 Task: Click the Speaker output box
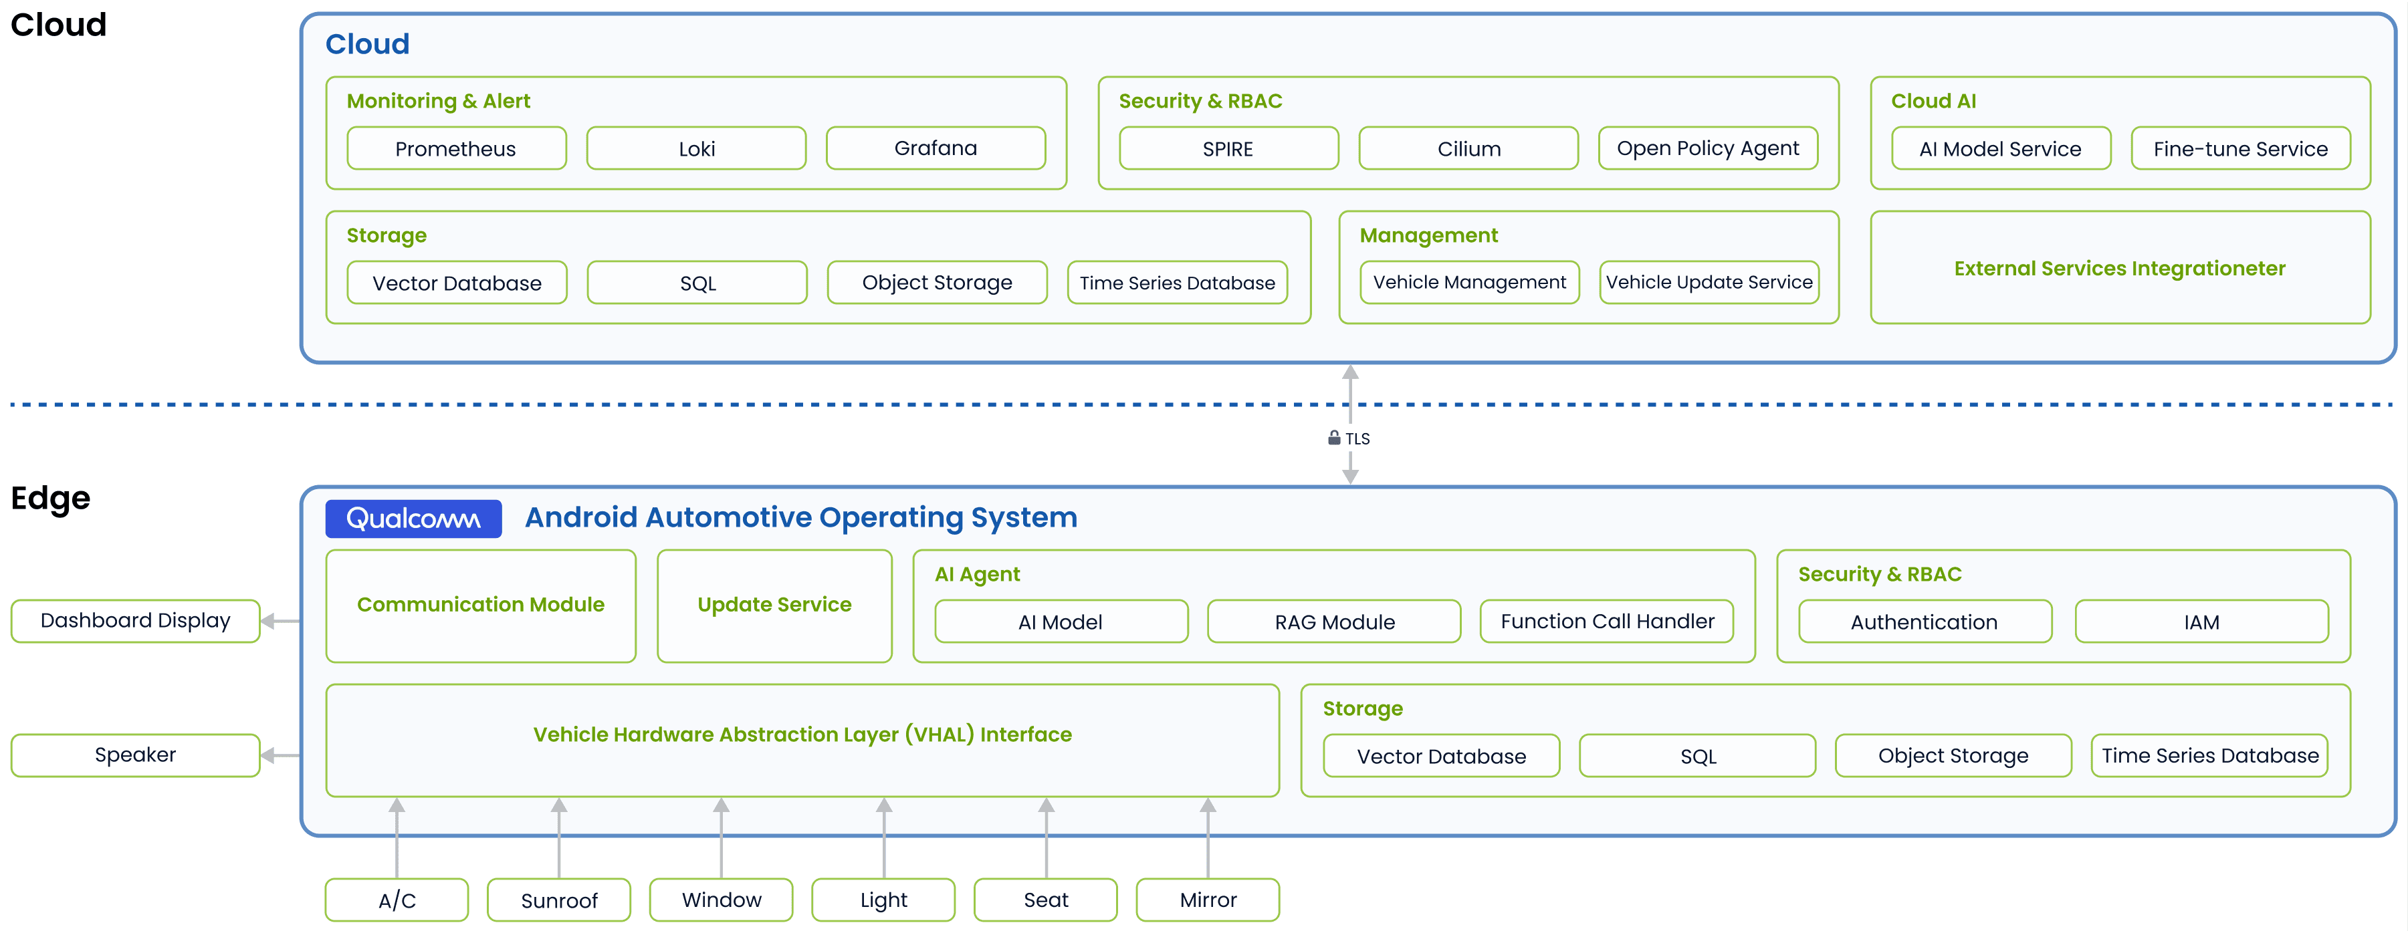point(136,755)
